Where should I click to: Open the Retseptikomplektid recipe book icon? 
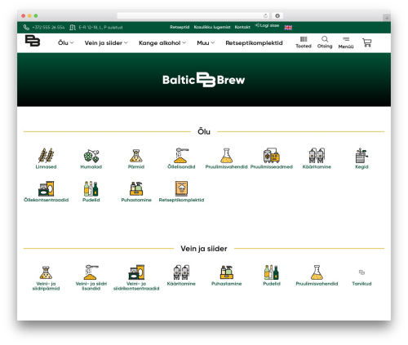(181, 188)
